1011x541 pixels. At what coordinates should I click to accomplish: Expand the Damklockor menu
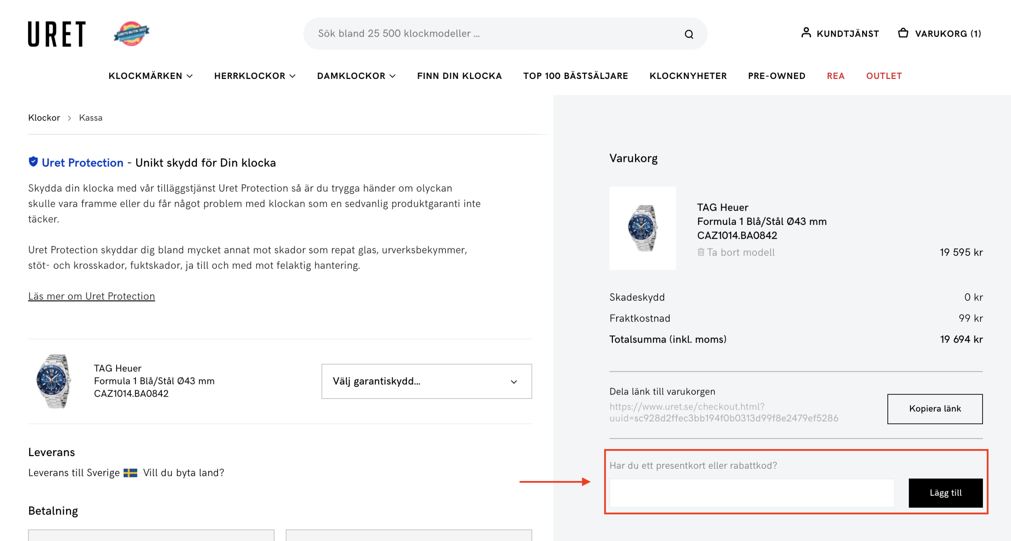click(356, 76)
